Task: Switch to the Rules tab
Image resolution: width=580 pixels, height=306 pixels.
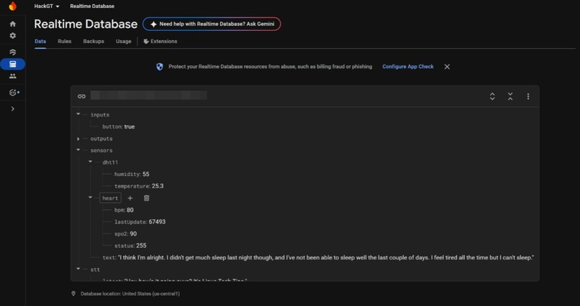Action: point(64,42)
